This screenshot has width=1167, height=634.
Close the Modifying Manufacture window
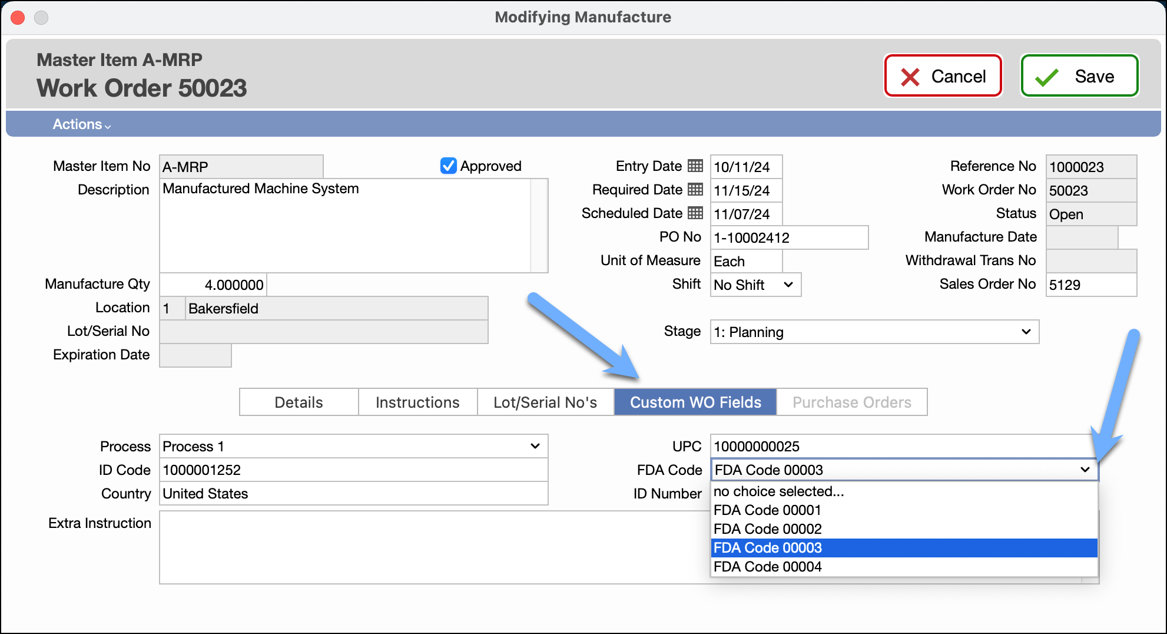(18, 17)
